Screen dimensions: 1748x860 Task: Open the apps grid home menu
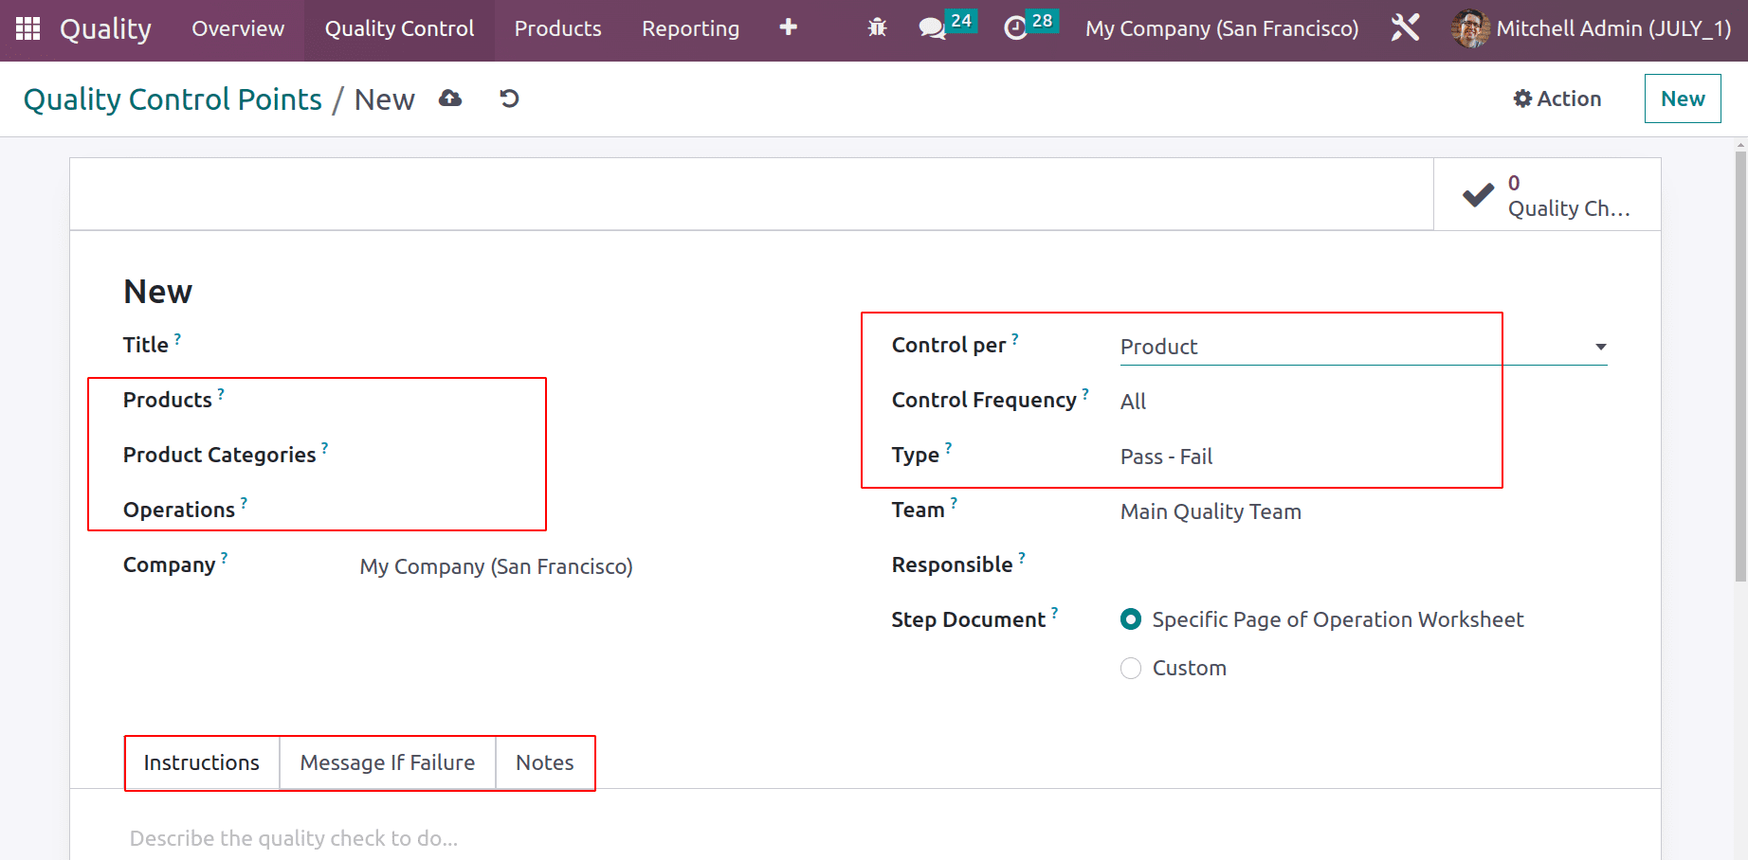point(27,28)
